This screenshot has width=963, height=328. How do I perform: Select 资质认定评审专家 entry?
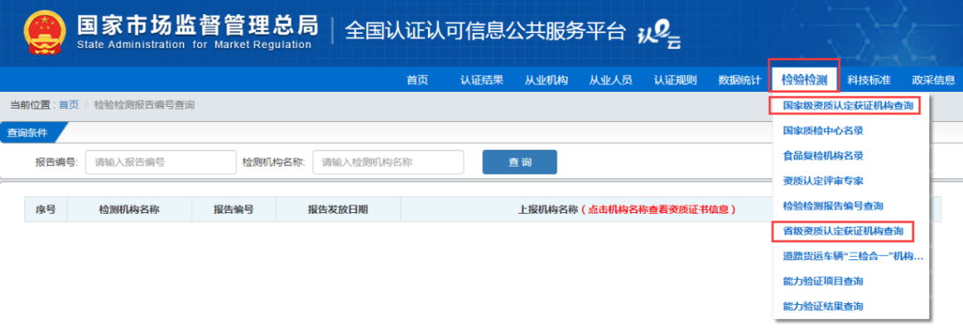tap(823, 181)
